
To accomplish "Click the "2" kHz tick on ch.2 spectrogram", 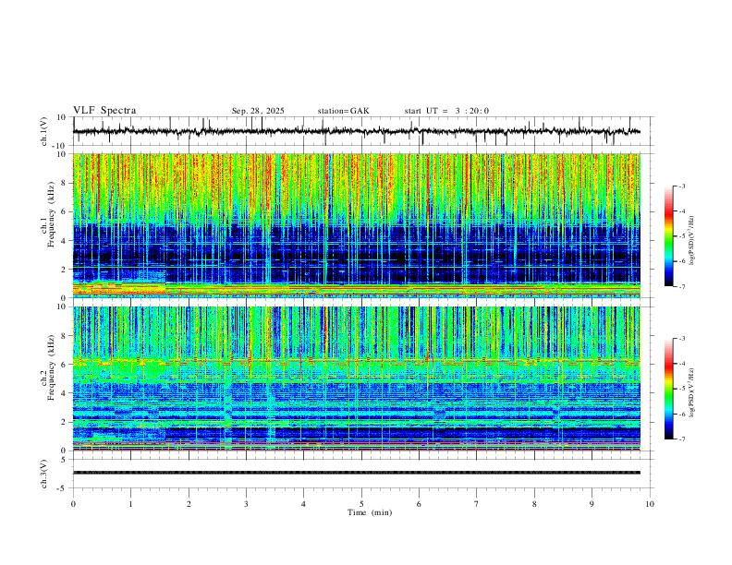I will 64,422.
